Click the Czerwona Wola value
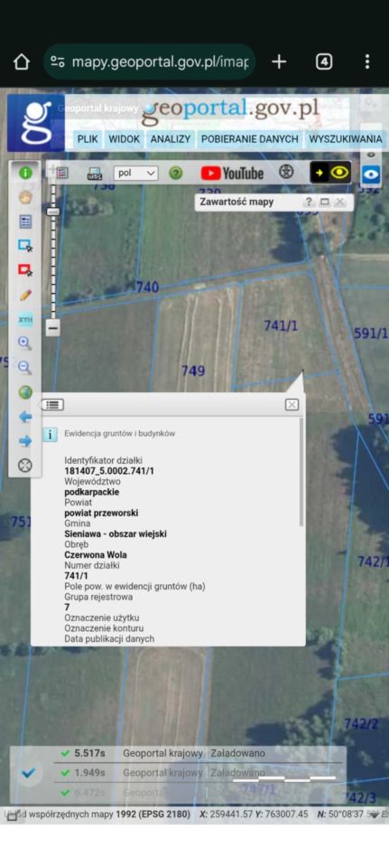The image size is (389, 868). (x=96, y=554)
